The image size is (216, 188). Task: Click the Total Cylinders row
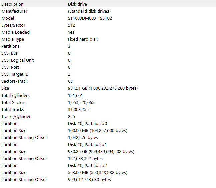tap(15, 95)
